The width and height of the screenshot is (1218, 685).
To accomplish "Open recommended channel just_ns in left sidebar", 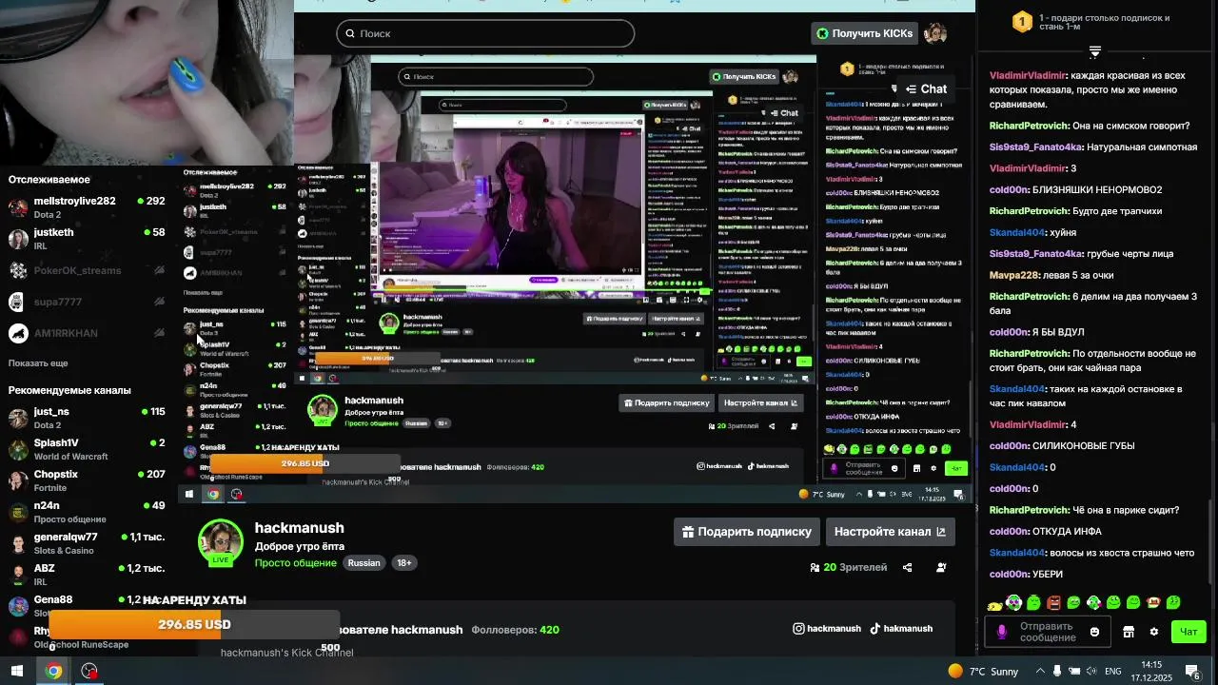I will click(x=87, y=418).
